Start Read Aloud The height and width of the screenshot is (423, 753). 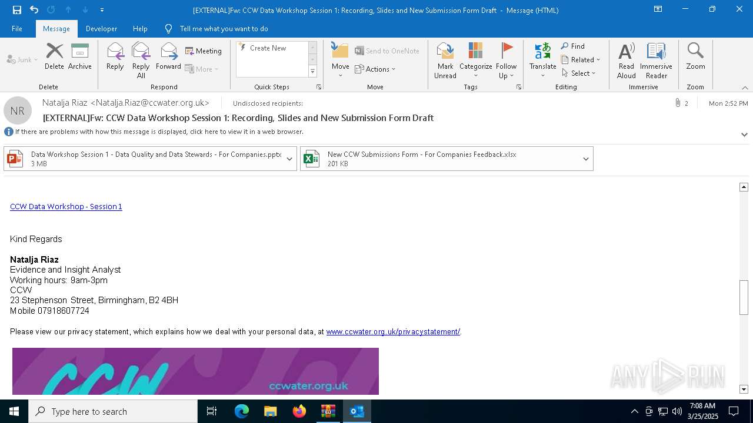tap(627, 61)
